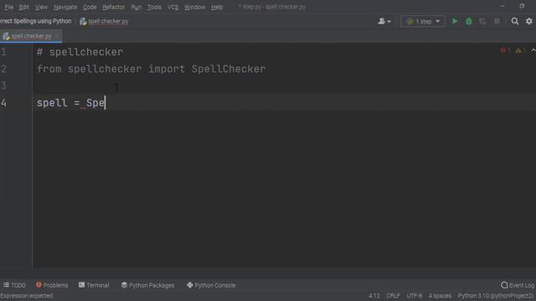Place cursor in the '# spellchecker' comment
This screenshot has height=301, width=536.
80,52
